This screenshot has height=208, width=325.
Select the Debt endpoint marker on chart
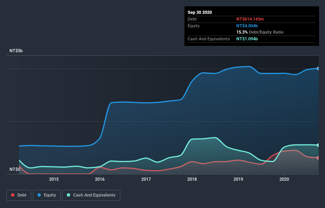318,158
